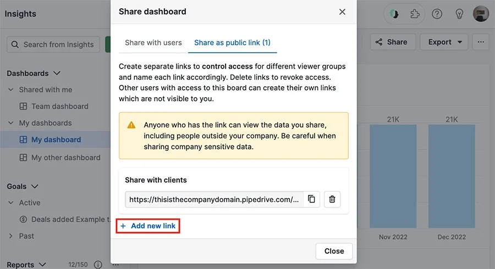Collapse the Dashboards section chevron
Image resolution: width=495 pixels, height=269 pixels.
pos(57,74)
